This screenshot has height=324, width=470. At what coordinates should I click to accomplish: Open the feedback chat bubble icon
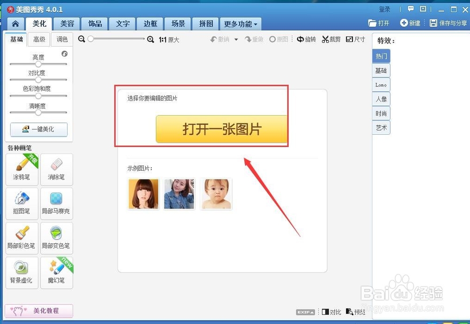(x=411, y=9)
